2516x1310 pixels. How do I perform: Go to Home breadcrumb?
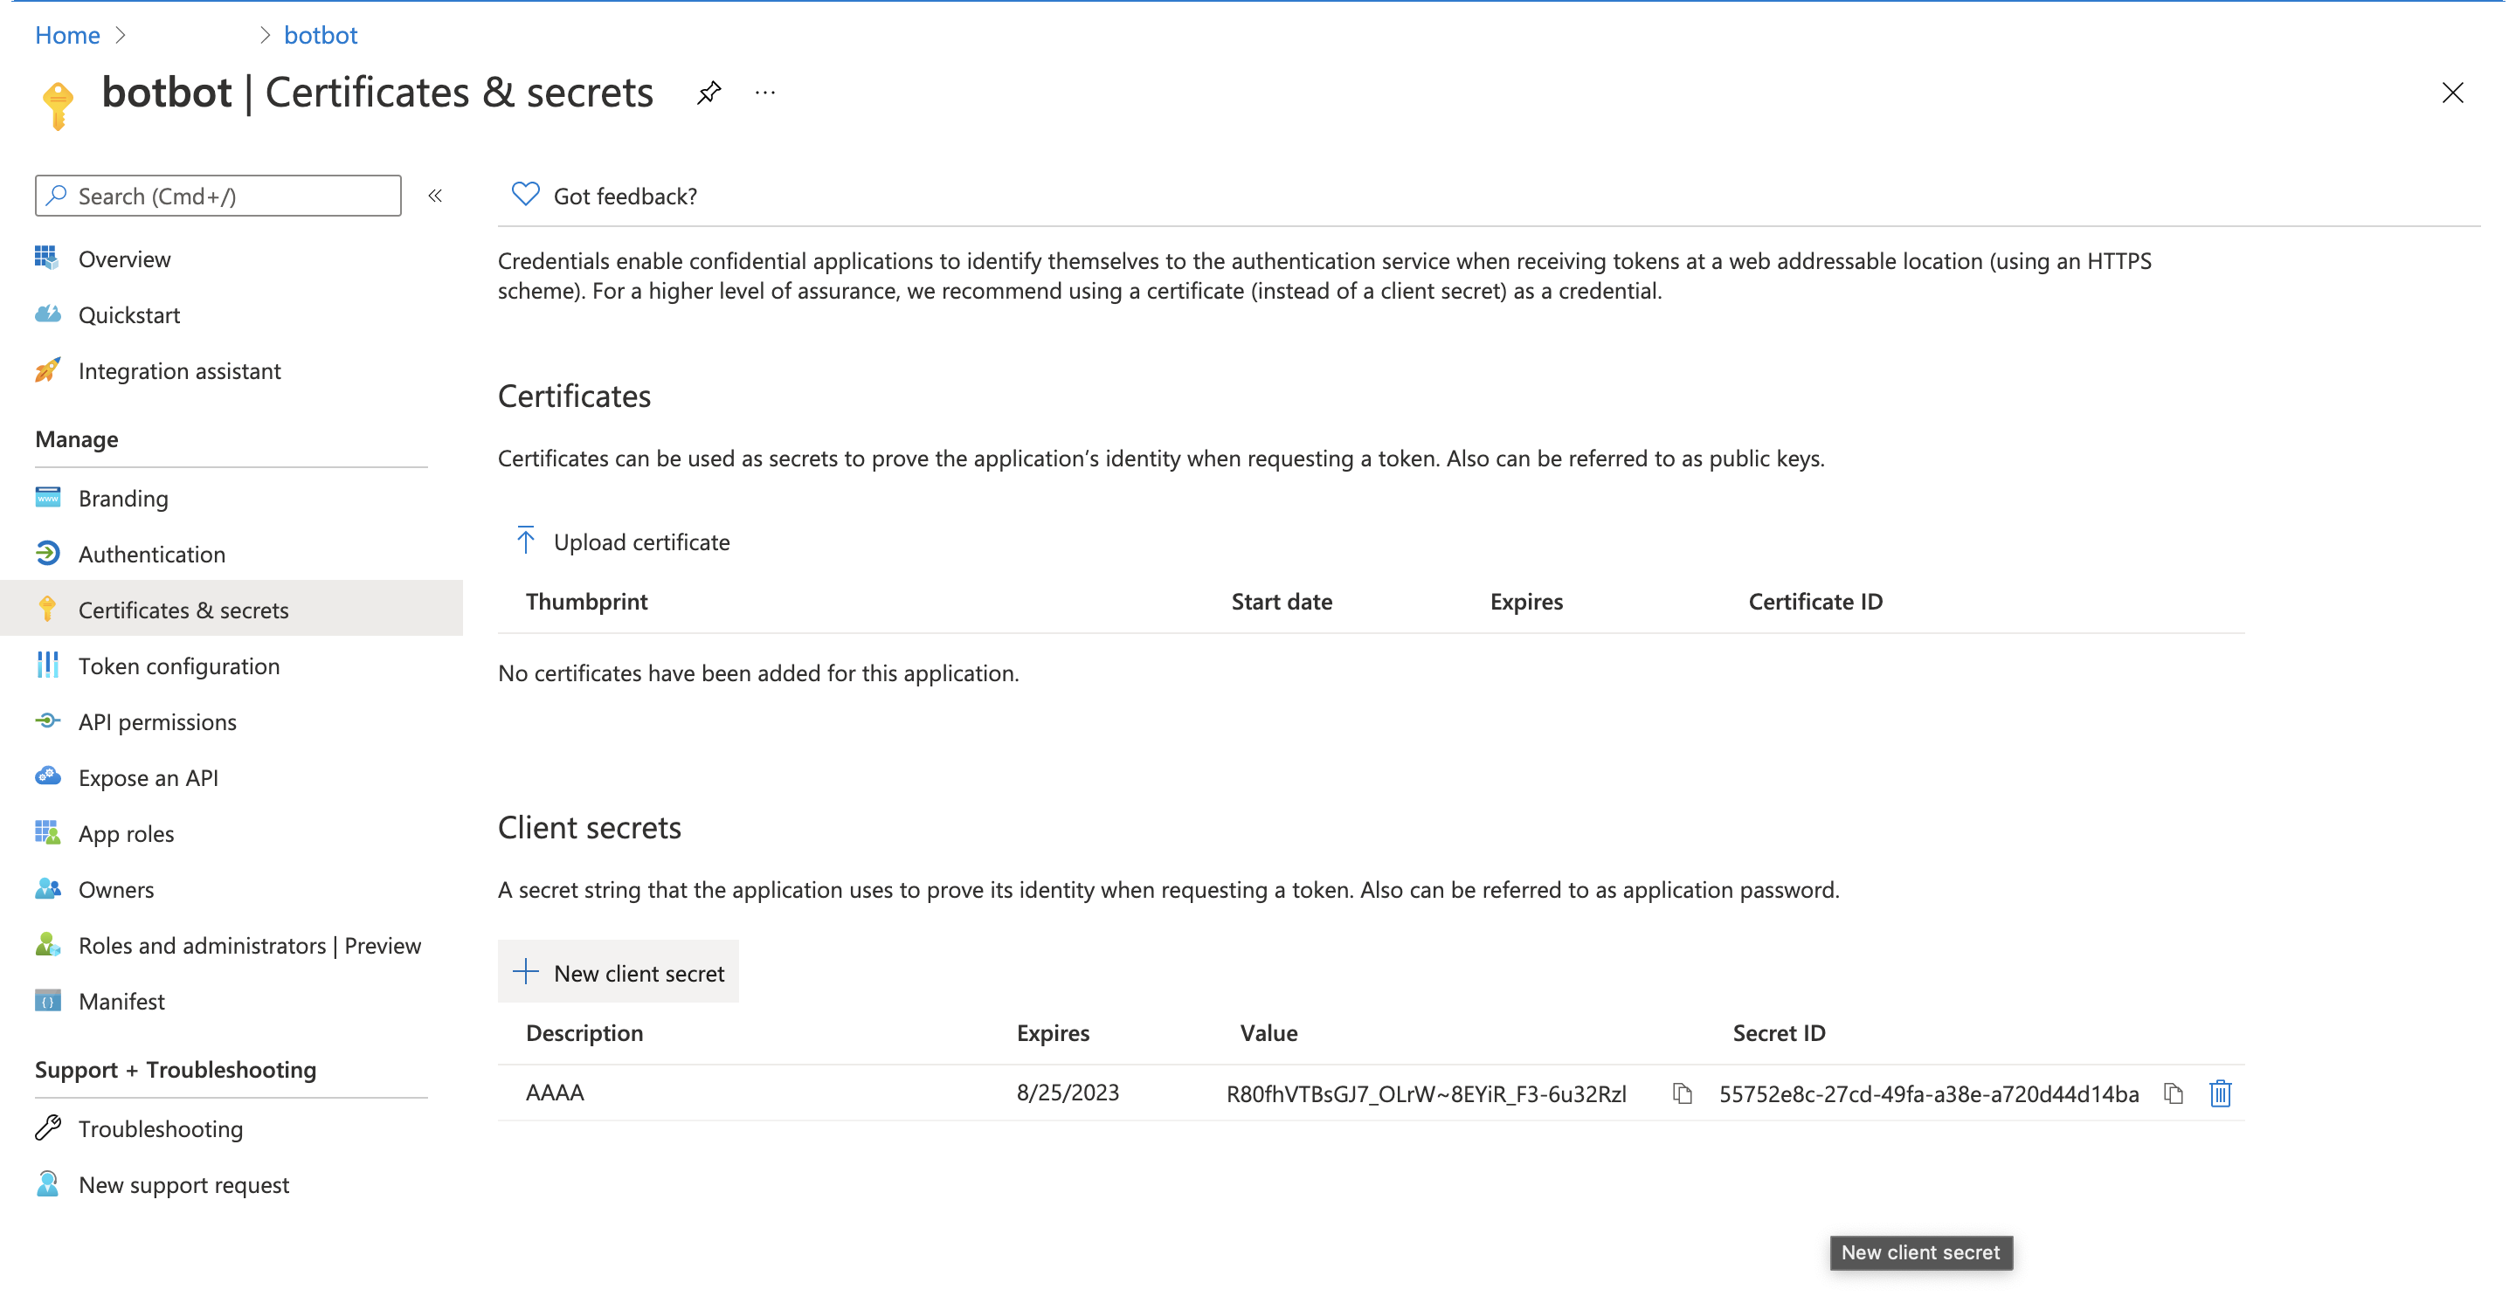[67, 35]
